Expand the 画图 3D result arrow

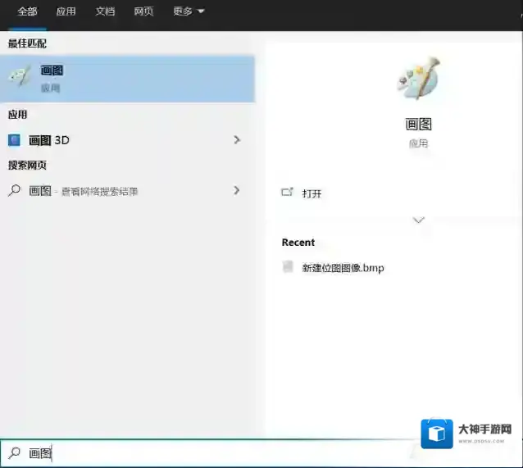[237, 140]
